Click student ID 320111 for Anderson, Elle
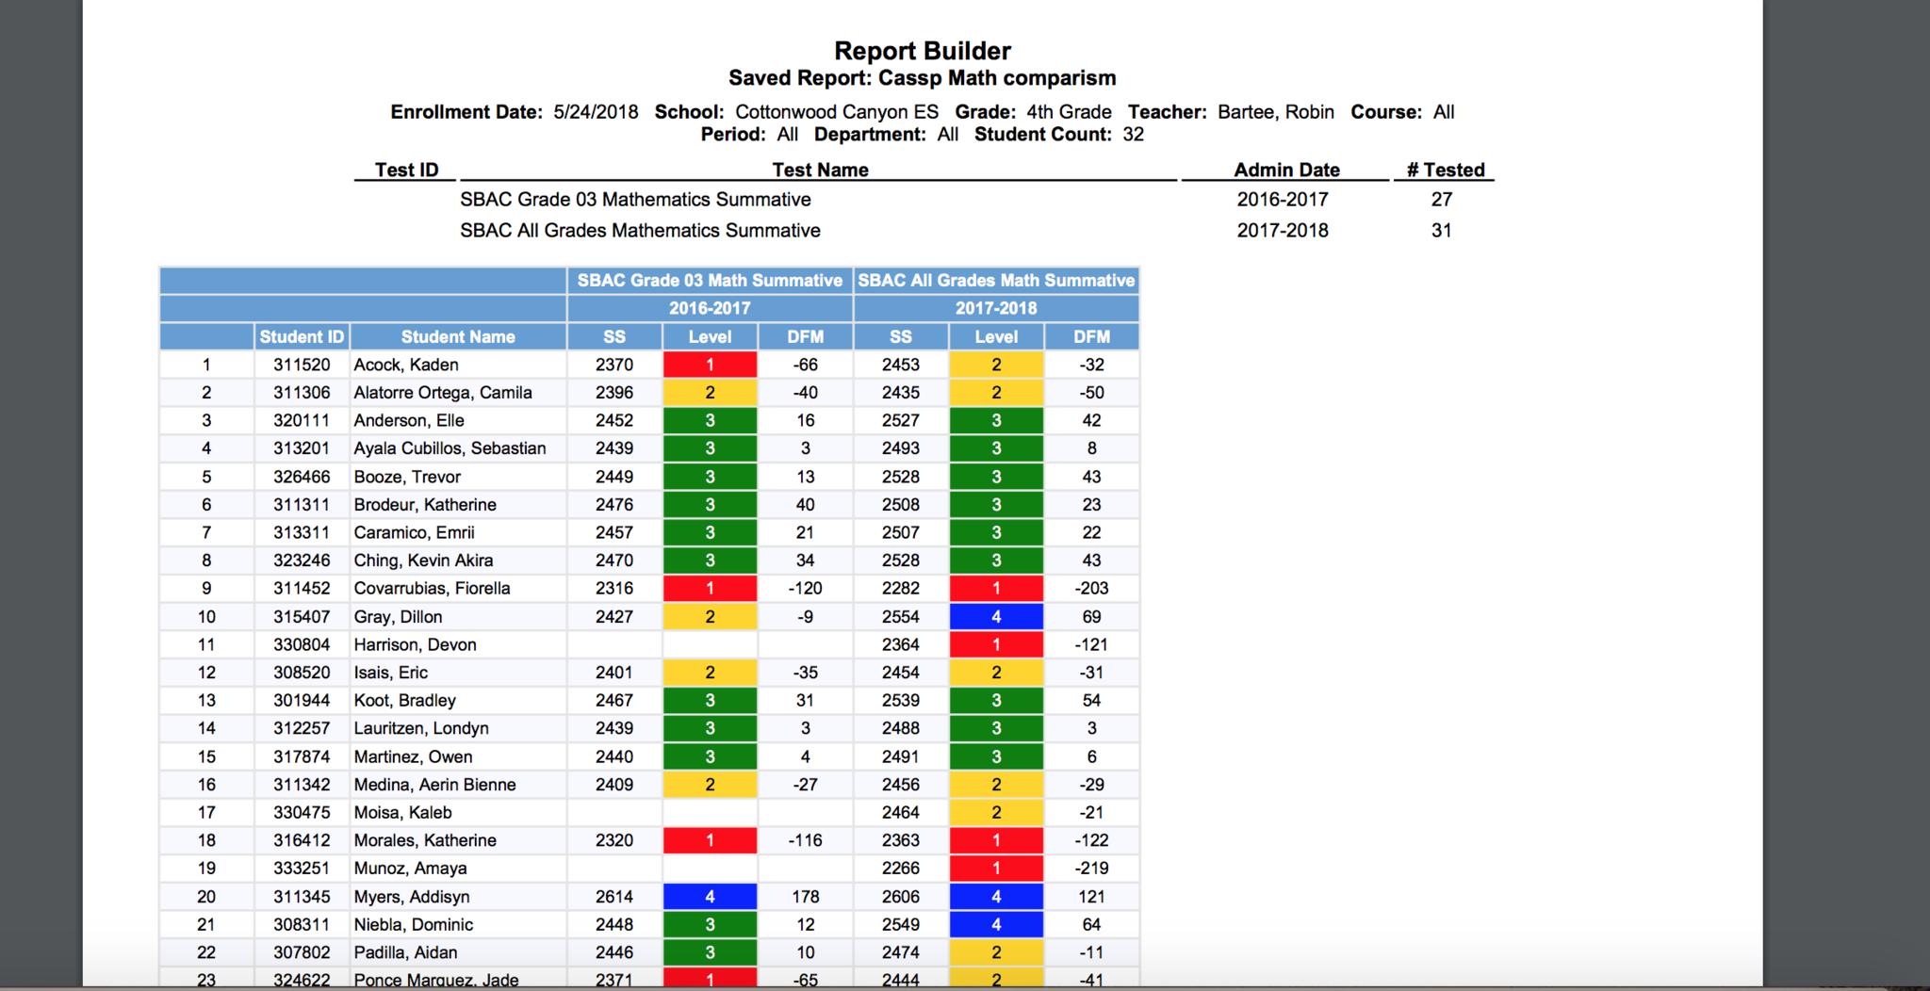 pyautogui.click(x=302, y=420)
